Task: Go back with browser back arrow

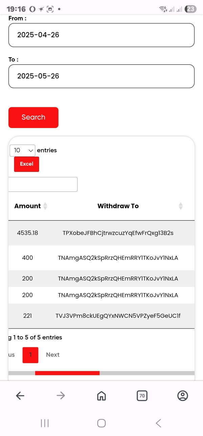Action: (20, 395)
